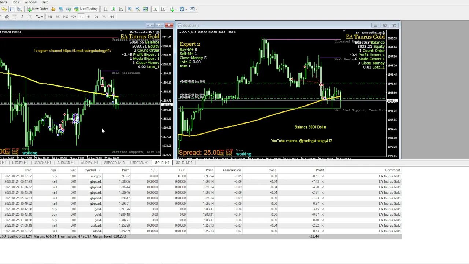This screenshot has height=264, width=469.
Task: Select the H1 timeframe button
Action: [x=81, y=16]
